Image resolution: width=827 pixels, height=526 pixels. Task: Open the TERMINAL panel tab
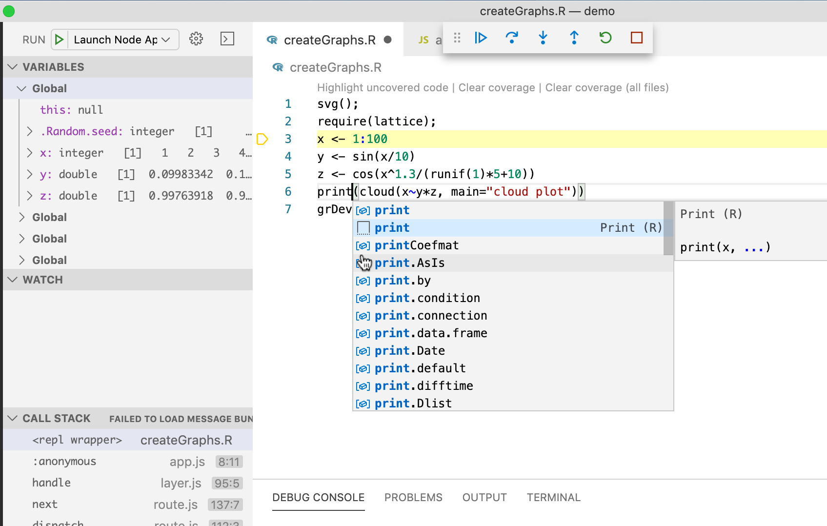[553, 497]
